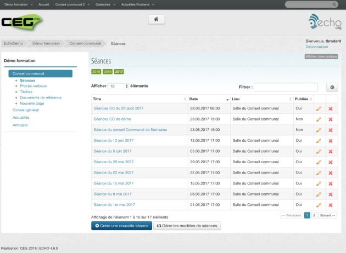This screenshot has width=346, height=253.
Task: Filter sessions by year 2017
Action: 119,72
